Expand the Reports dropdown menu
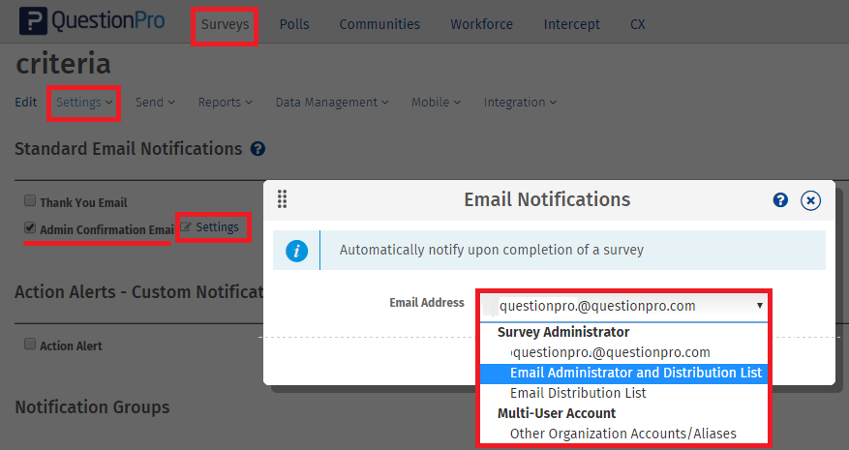The width and height of the screenshot is (849, 450). coord(225,103)
